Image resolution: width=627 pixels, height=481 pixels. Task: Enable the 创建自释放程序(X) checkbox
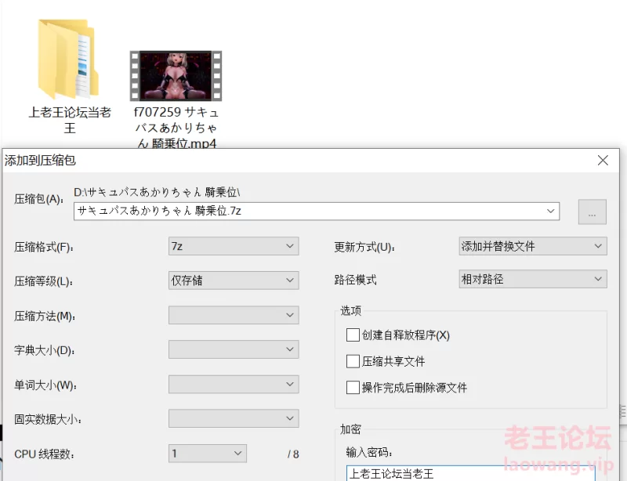(x=353, y=335)
